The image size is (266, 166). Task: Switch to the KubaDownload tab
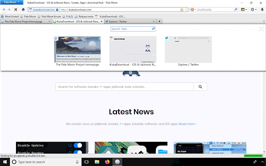[78, 22]
